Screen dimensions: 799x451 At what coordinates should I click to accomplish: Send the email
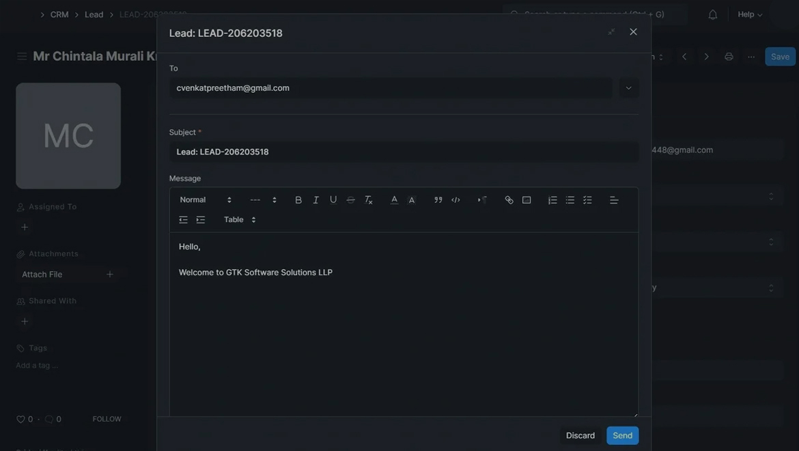pyautogui.click(x=622, y=435)
